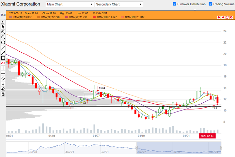Viewport: 235px width, 157px height.
Task: Click the red right arrow navigation icon
Action: point(223,17)
